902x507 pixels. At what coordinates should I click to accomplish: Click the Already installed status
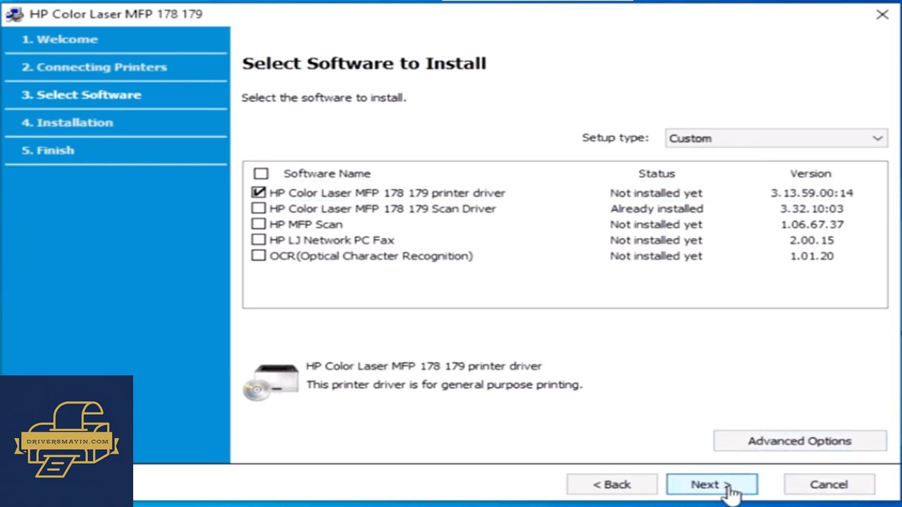(657, 208)
